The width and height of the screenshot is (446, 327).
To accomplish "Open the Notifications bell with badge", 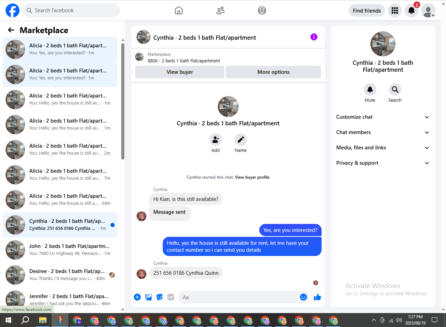I will pos(412,10).
